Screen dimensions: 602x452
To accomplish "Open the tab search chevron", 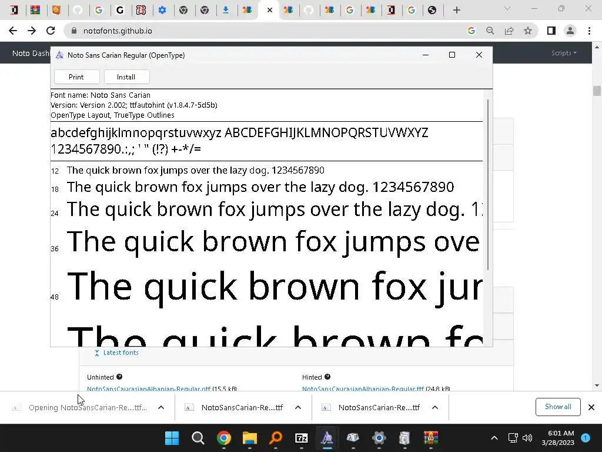I will (507, 8).
